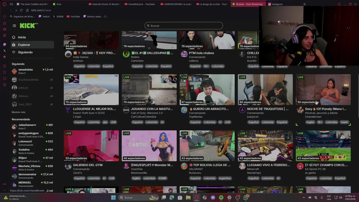Click Windows taskbar 'Buscar' search box
Image resolution: width=359 pixels, height=202 pixels.
(x=139, y=198)
